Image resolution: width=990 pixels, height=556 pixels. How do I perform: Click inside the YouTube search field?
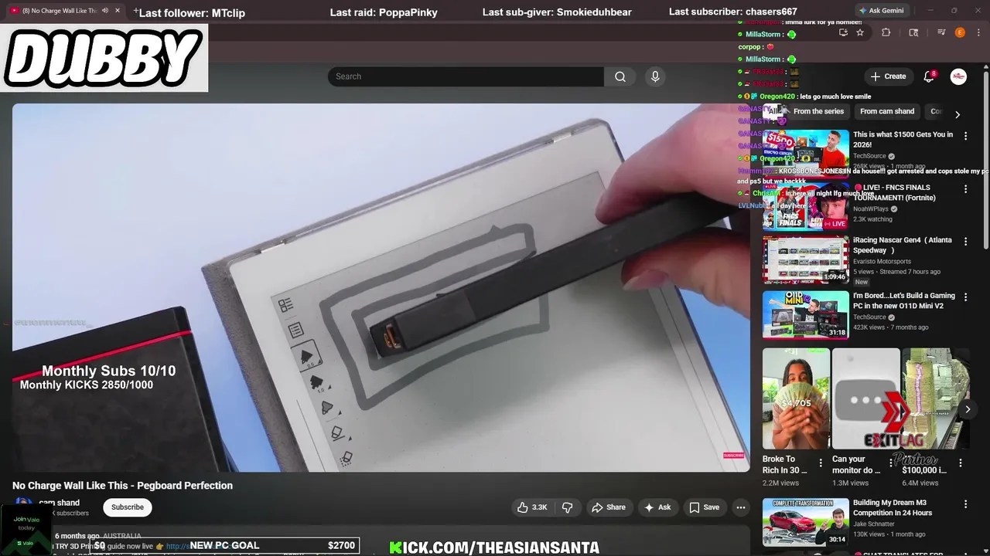[x=466, y=76]
